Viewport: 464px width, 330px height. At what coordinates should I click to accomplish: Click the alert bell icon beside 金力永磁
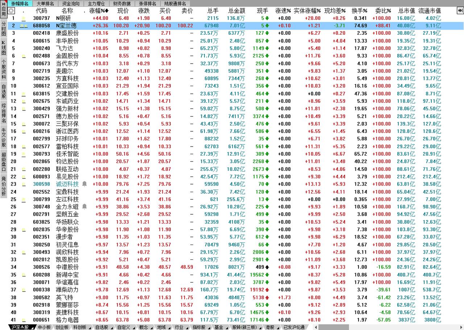coord(84,207)
